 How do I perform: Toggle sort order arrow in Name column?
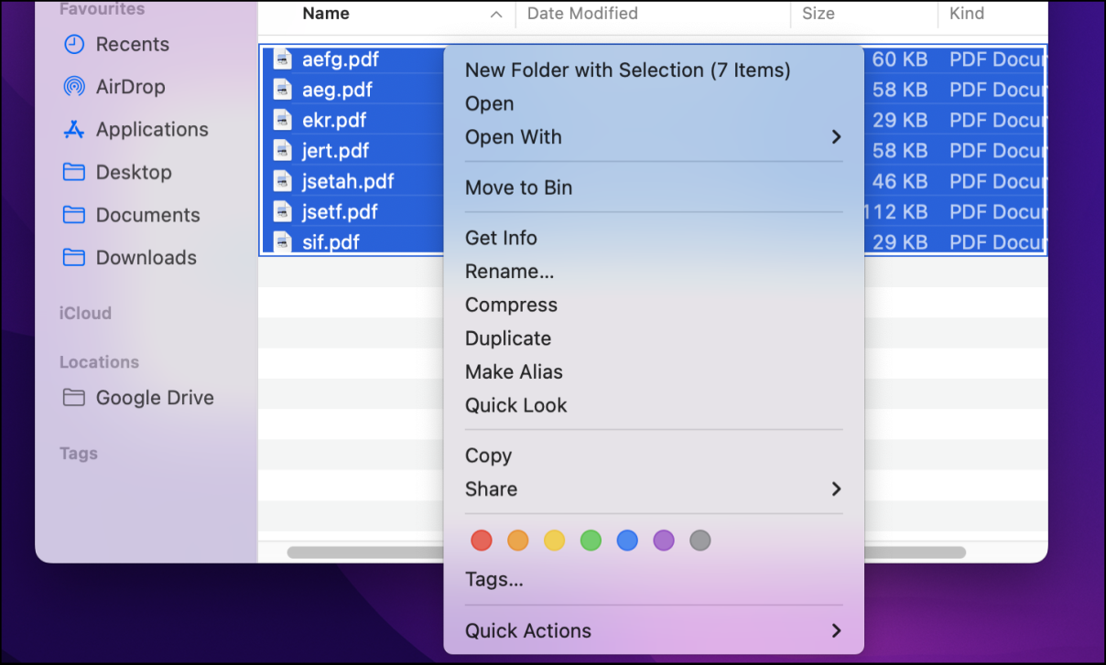[x=496, y=15]
